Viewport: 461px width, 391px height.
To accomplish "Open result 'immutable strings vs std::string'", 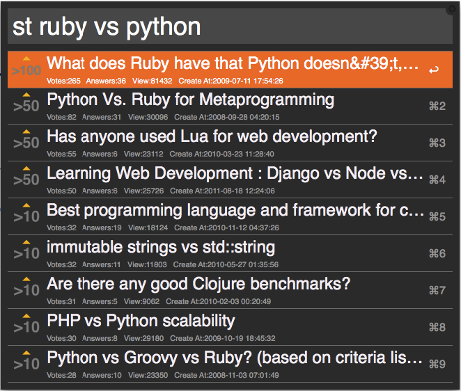I will click(230, 253).
